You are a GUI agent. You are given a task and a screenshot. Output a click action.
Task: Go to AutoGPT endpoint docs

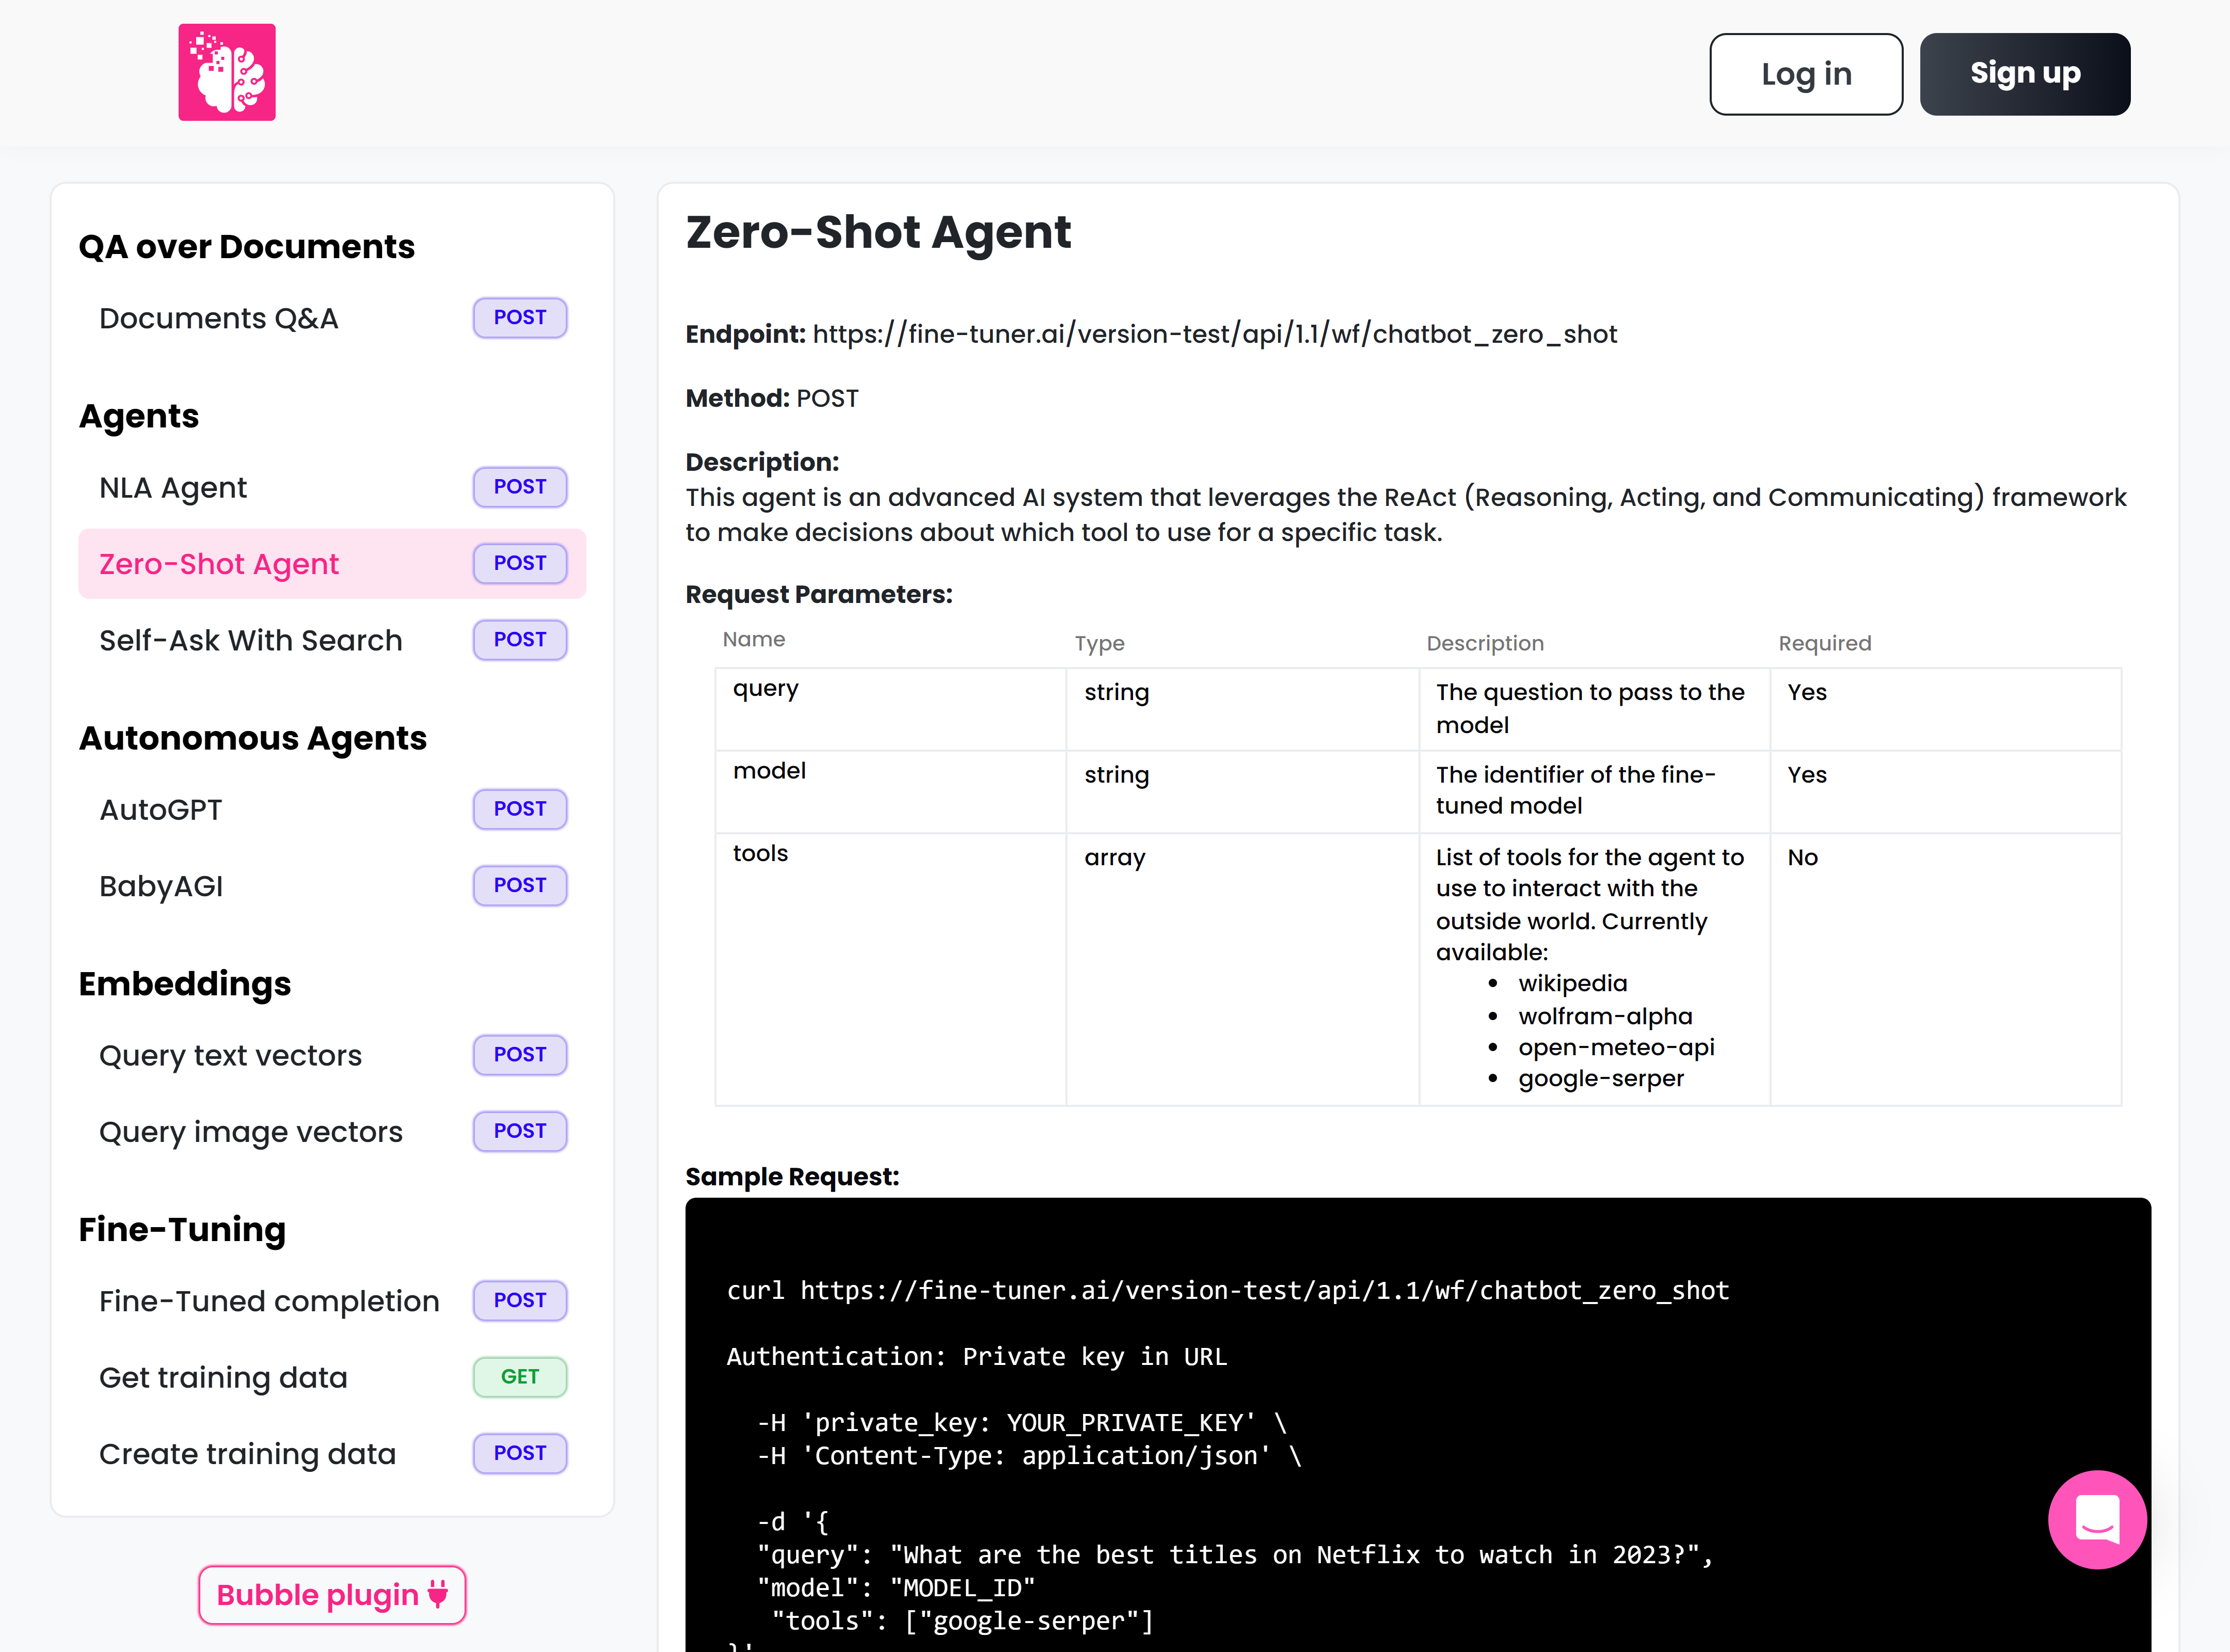tap(160, 810)
